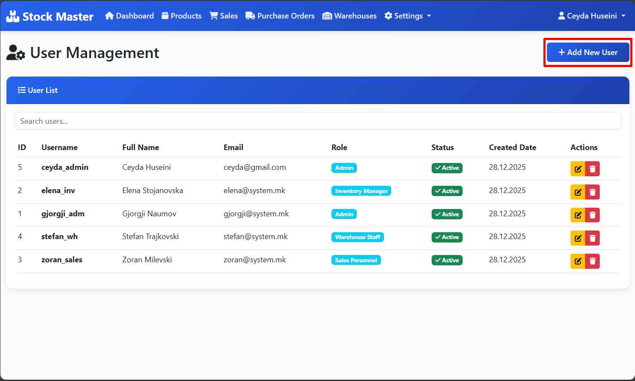Open the Sales page link
The width and height of the screenshot is (635, 381).
(224, 16)
